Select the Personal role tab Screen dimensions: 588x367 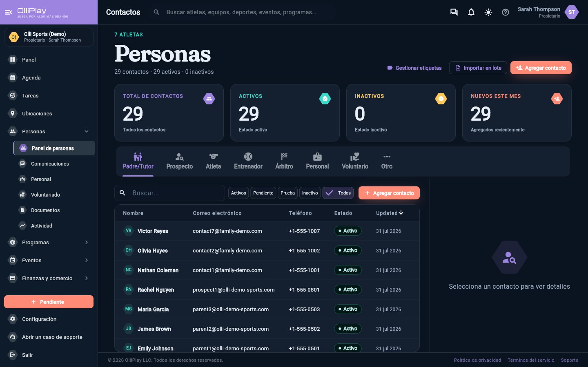point(317,161)
